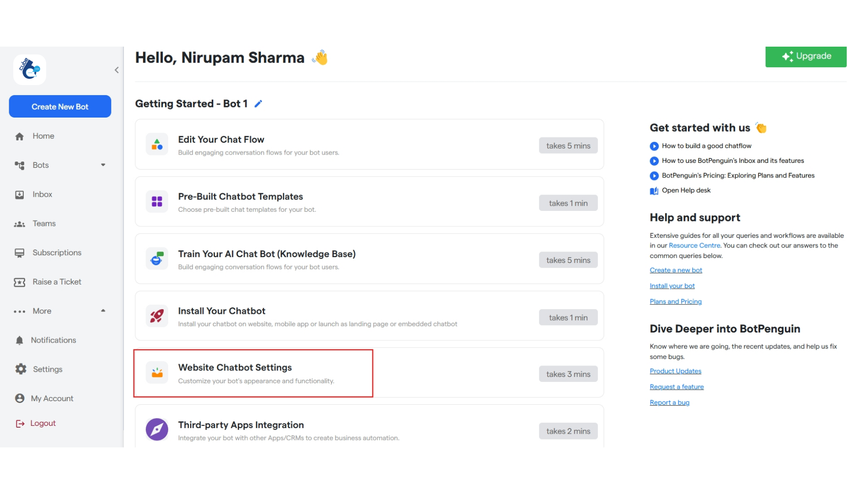Click the Pre-Built Chatbot Templates grid icon

[x=157, y=202]
